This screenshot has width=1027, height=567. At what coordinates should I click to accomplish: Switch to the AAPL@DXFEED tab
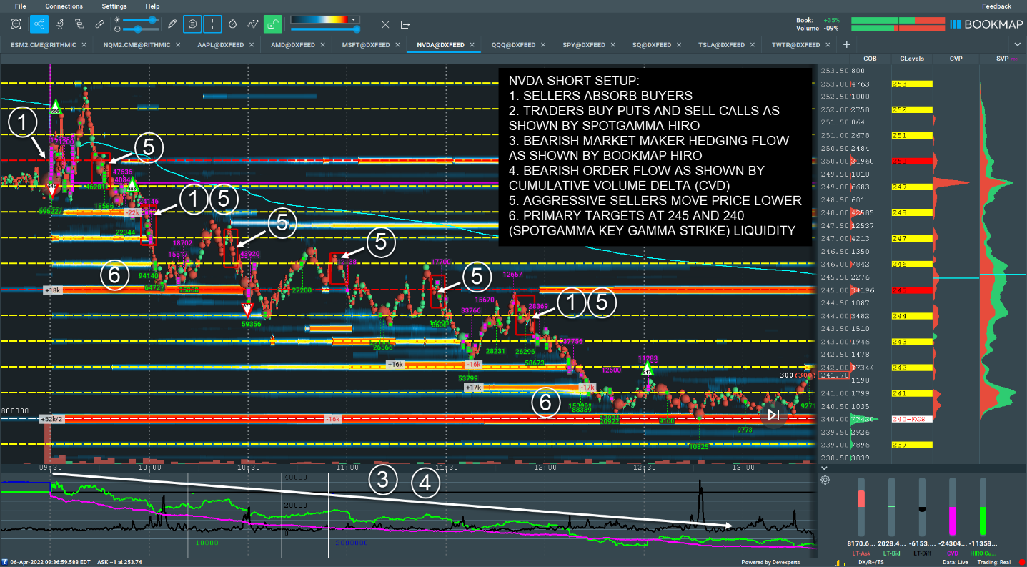219,44
